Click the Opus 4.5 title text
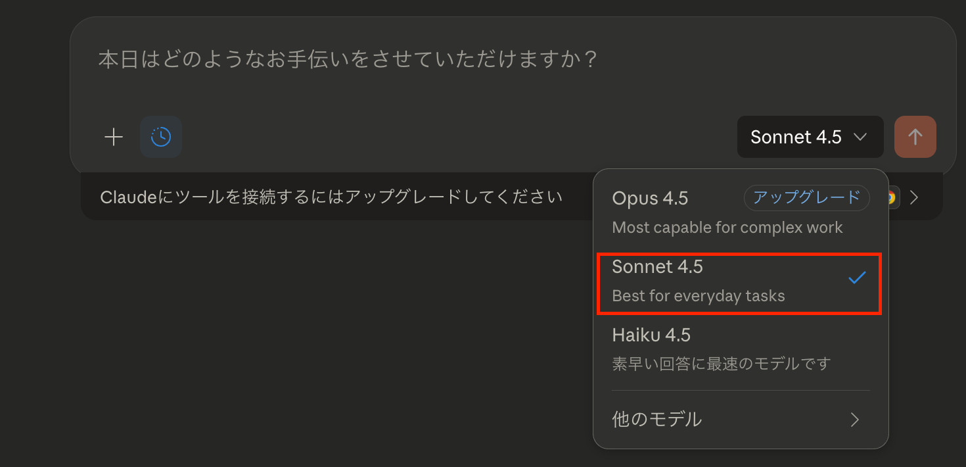Image resolution: width=966 pixels, height=467 pixels. [x=650, y=199]
